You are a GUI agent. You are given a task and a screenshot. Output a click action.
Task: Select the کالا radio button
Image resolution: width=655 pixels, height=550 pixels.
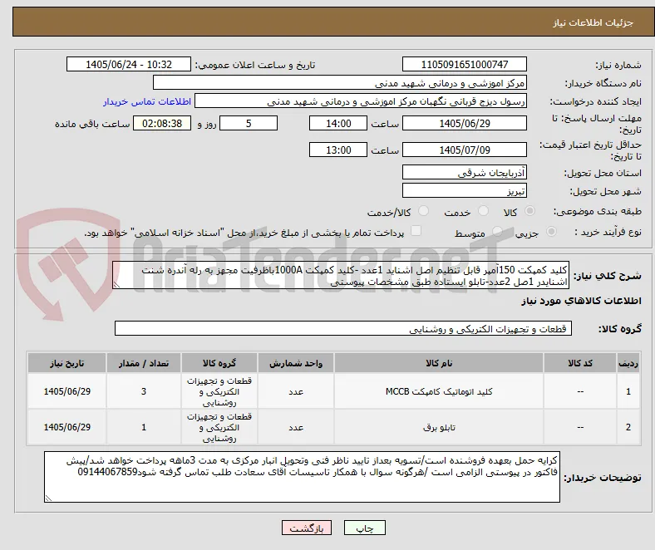pyautogui.click(x=529, y=211)
